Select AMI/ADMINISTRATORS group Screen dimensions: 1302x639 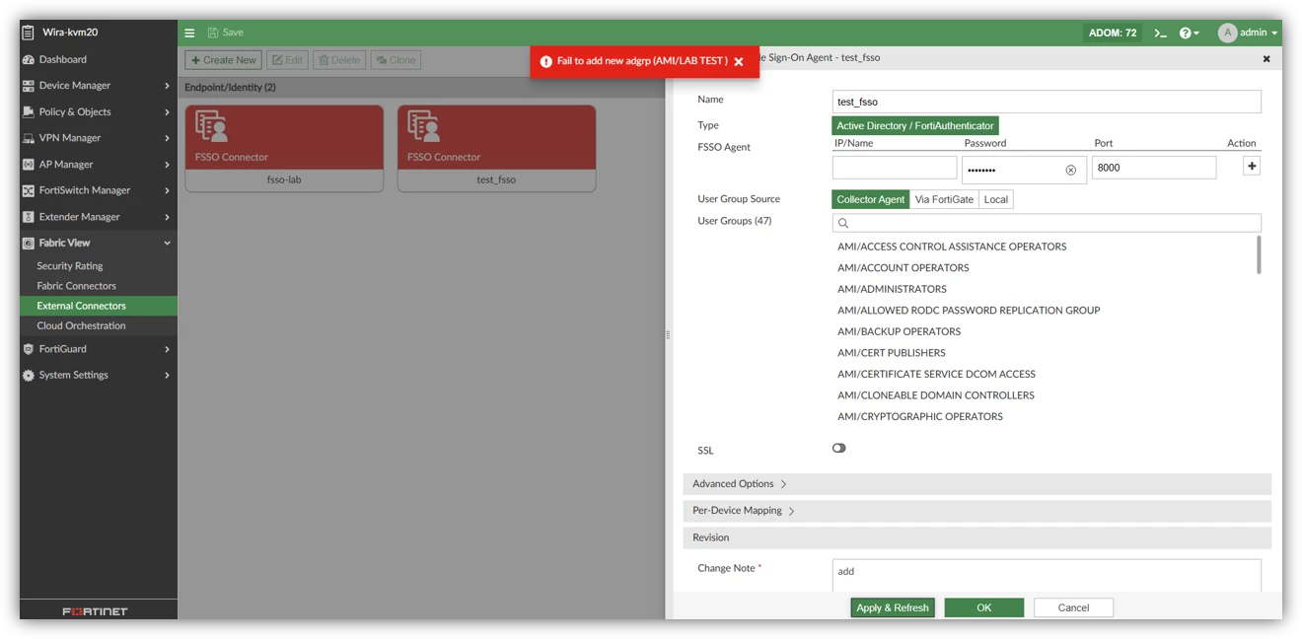coord(892,289)
